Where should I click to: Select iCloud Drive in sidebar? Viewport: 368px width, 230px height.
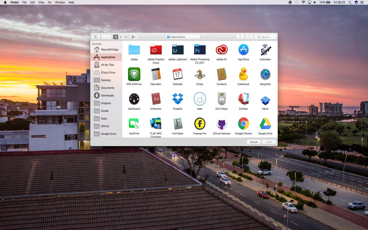coord(106,73)
